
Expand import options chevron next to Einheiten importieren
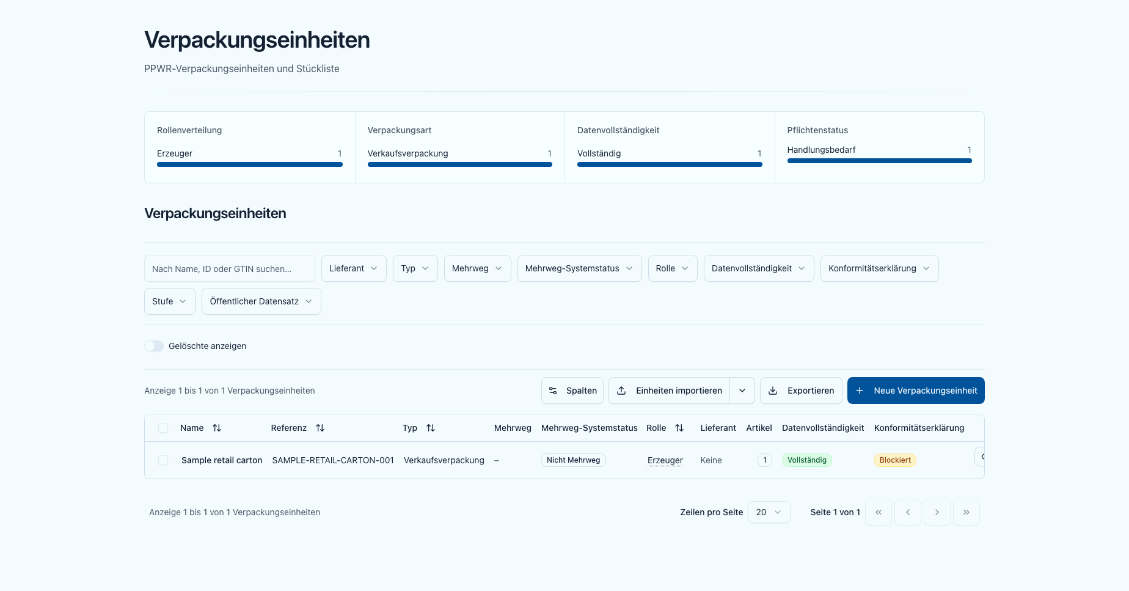click(x=742, y=391)
